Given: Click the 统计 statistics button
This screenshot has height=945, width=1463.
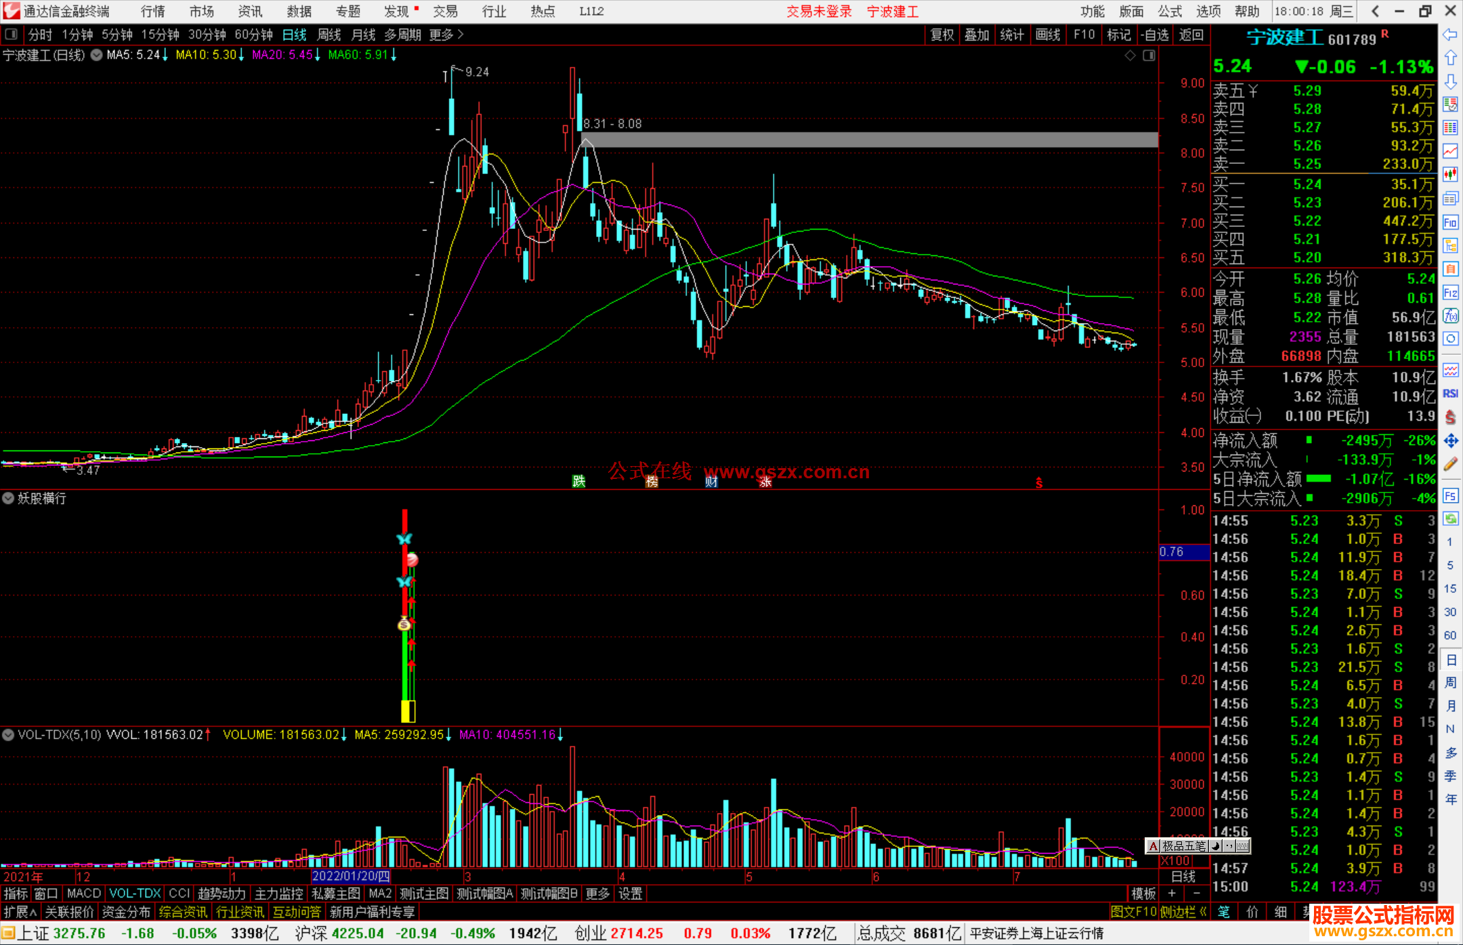Looking at the screenshot, I should 1013,35.
